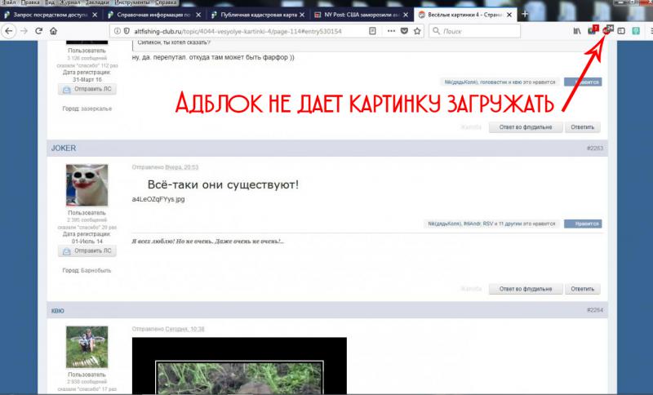Image resolution: width=653 pixels, height=395 pixels.
Task: Open the page actions three-dots menu
Action: [389, 31]
